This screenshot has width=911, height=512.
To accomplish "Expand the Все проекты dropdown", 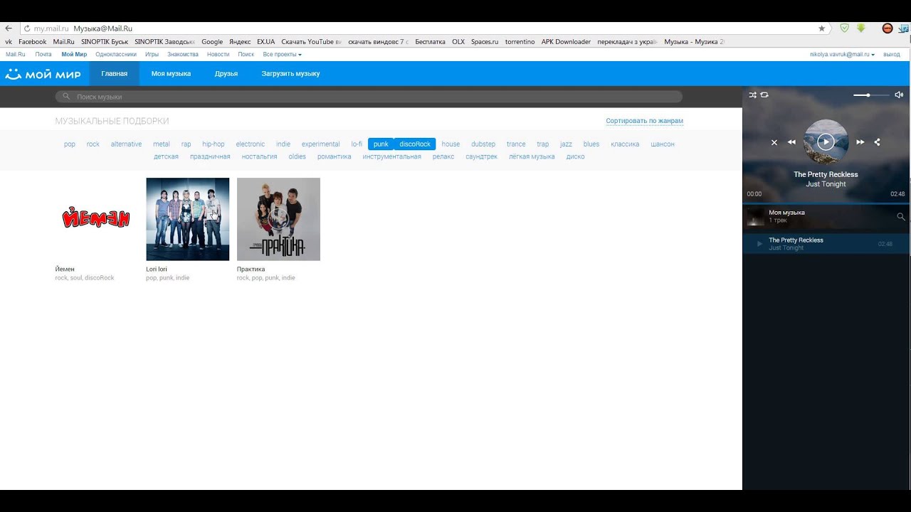I will point(282,55).
